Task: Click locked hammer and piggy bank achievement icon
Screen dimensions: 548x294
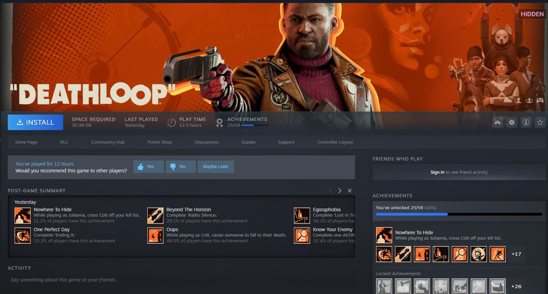Action: 403,286
